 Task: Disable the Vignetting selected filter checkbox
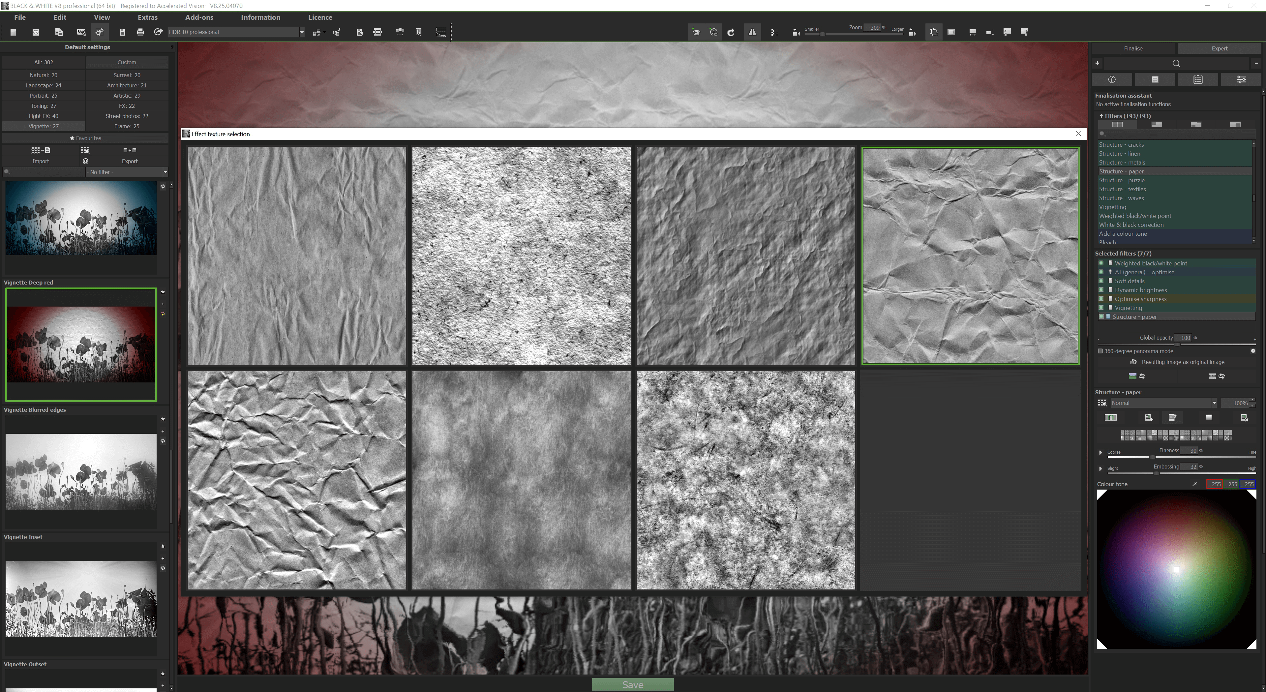click(1101, 308)
